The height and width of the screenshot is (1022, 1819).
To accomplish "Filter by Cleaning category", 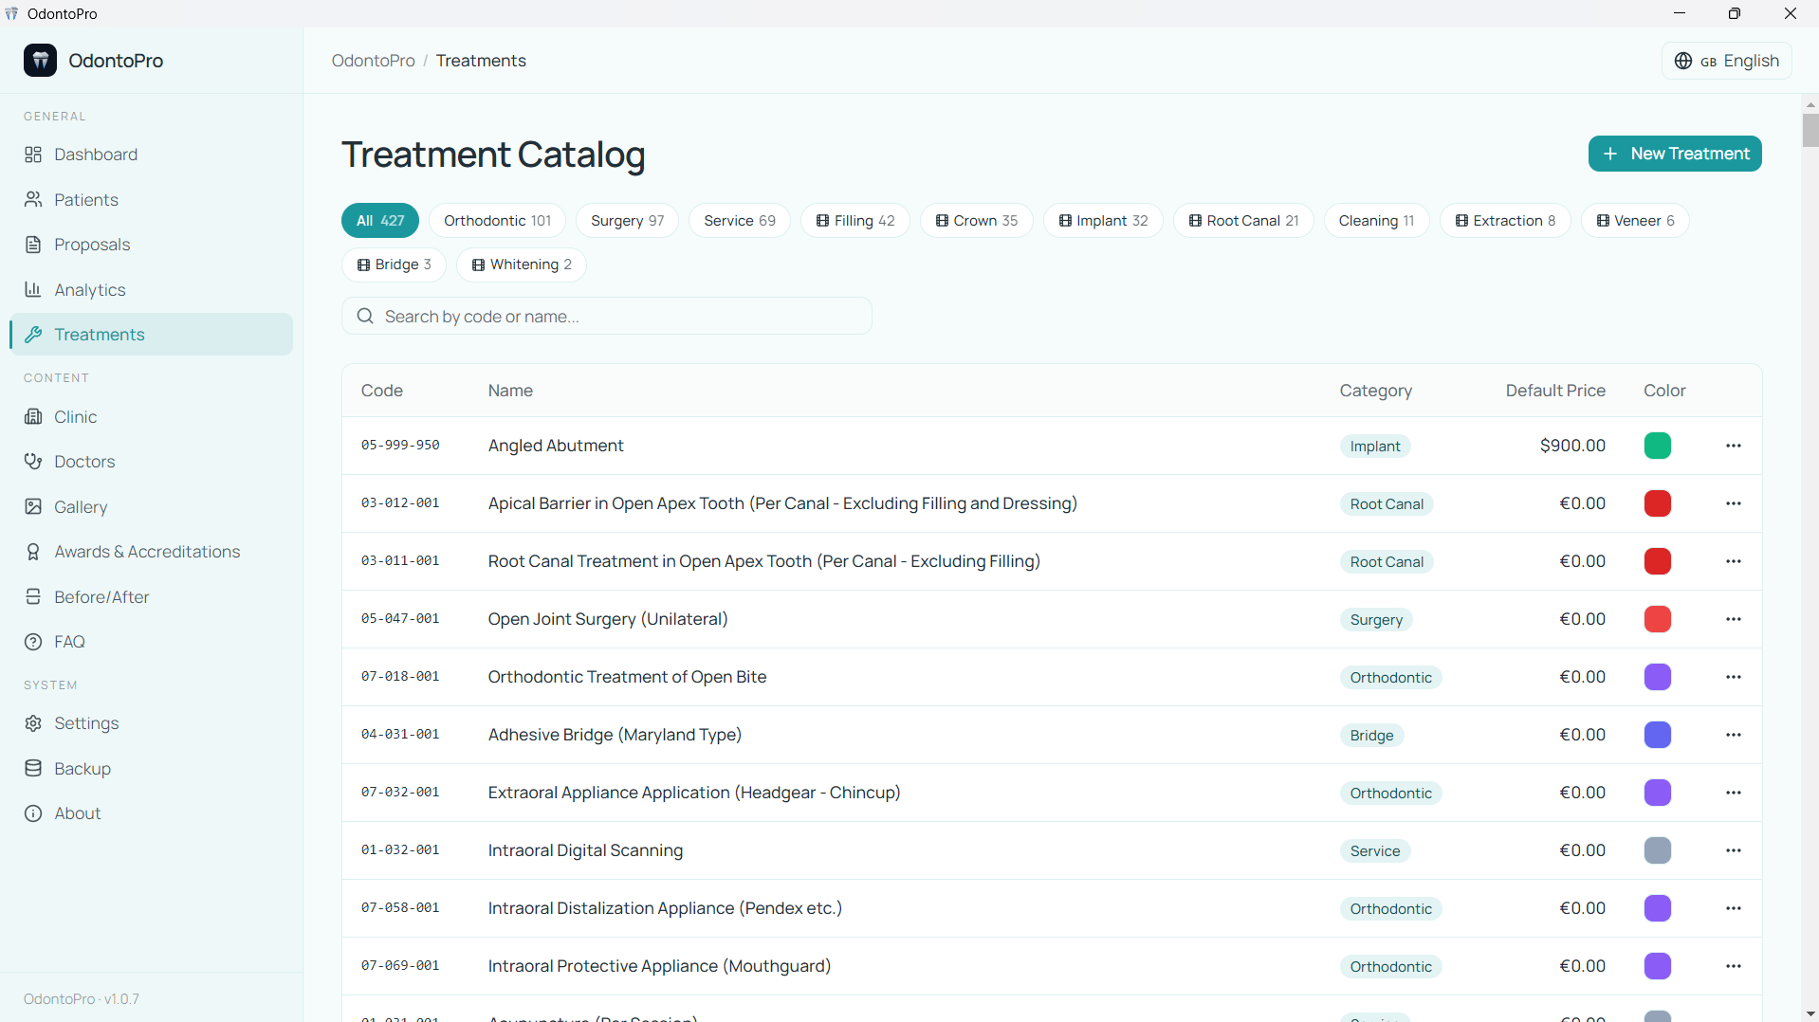I will point(1376,221).
